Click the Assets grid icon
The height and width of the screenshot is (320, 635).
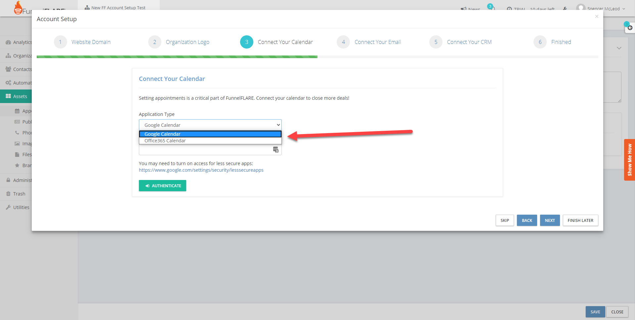[8, 96]
